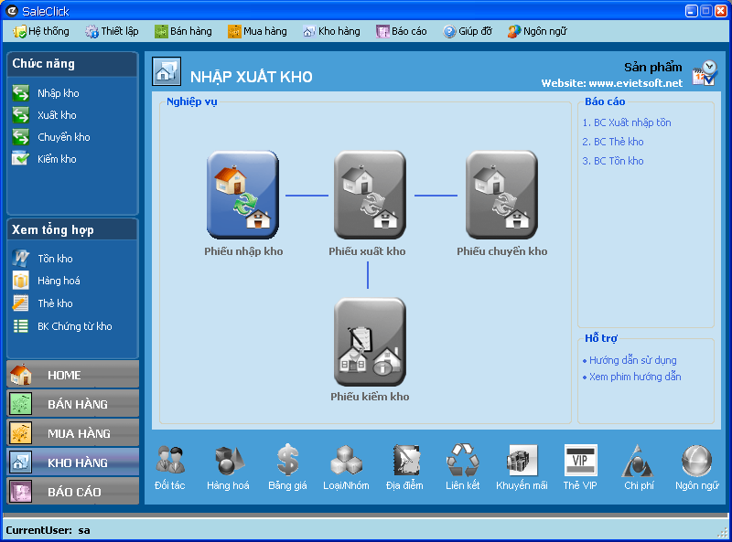The width and height of the screenshot is (732, 542).
Task: Open the Chi phí icon
Action: pyautogui.click(x=638, y=461)
